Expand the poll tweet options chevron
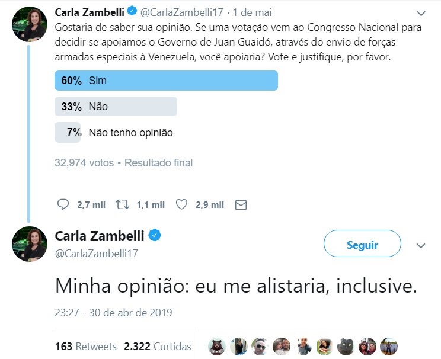This screenshot has height=359, width=441. pyautogui.click(x=421, y=13)
